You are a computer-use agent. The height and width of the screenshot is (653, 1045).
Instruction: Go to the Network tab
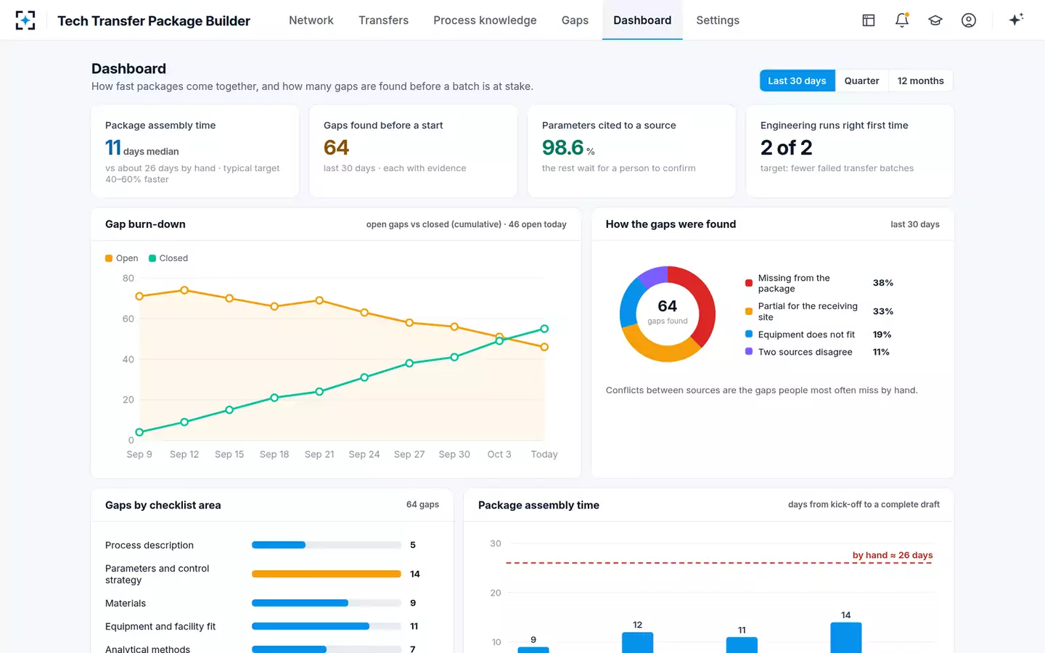tap(311, 20)
